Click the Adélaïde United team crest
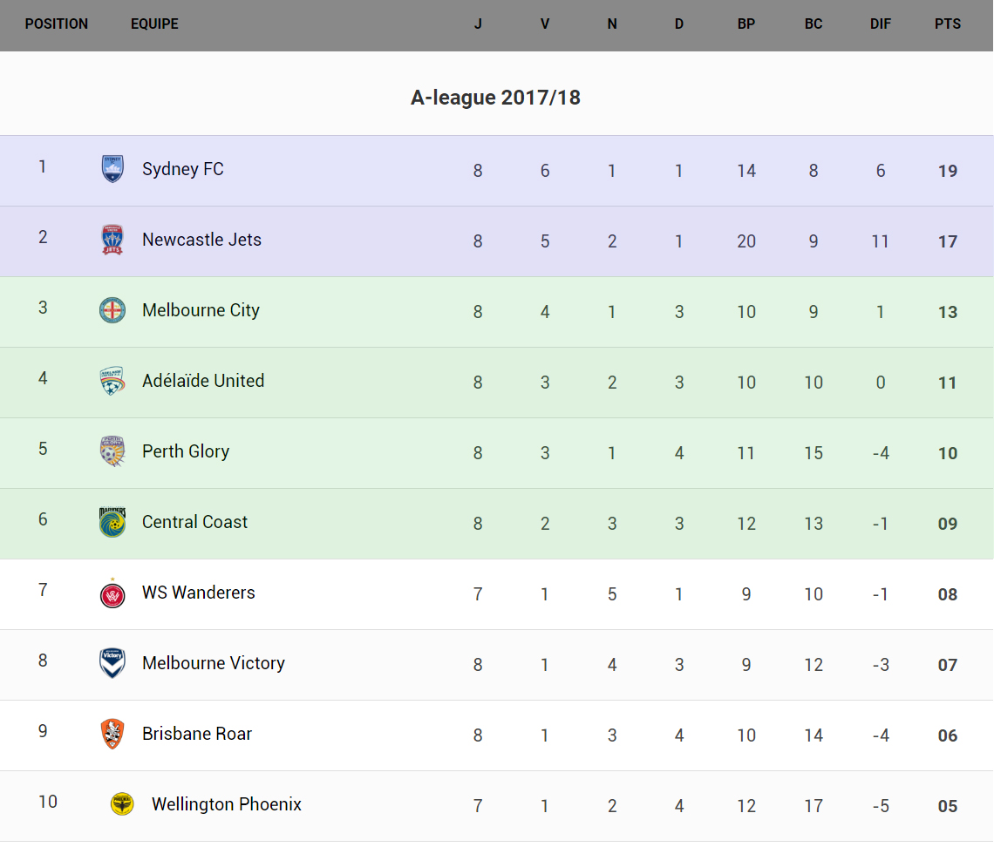Viewport: 994px width, 847px height. 112,381
